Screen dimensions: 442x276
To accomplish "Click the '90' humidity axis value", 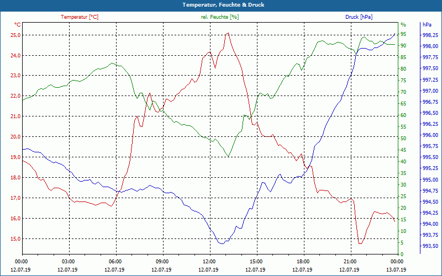I will click(403, 46).
